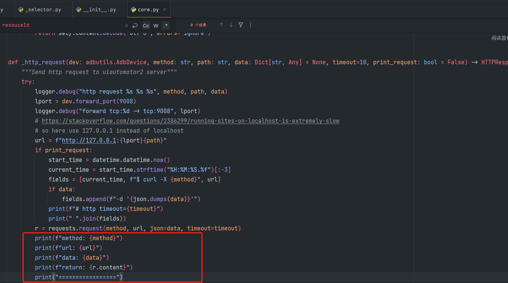Click the http://127.0.0.1 URL in code
This screenshot has height=283, width=508.
point(89,140)
